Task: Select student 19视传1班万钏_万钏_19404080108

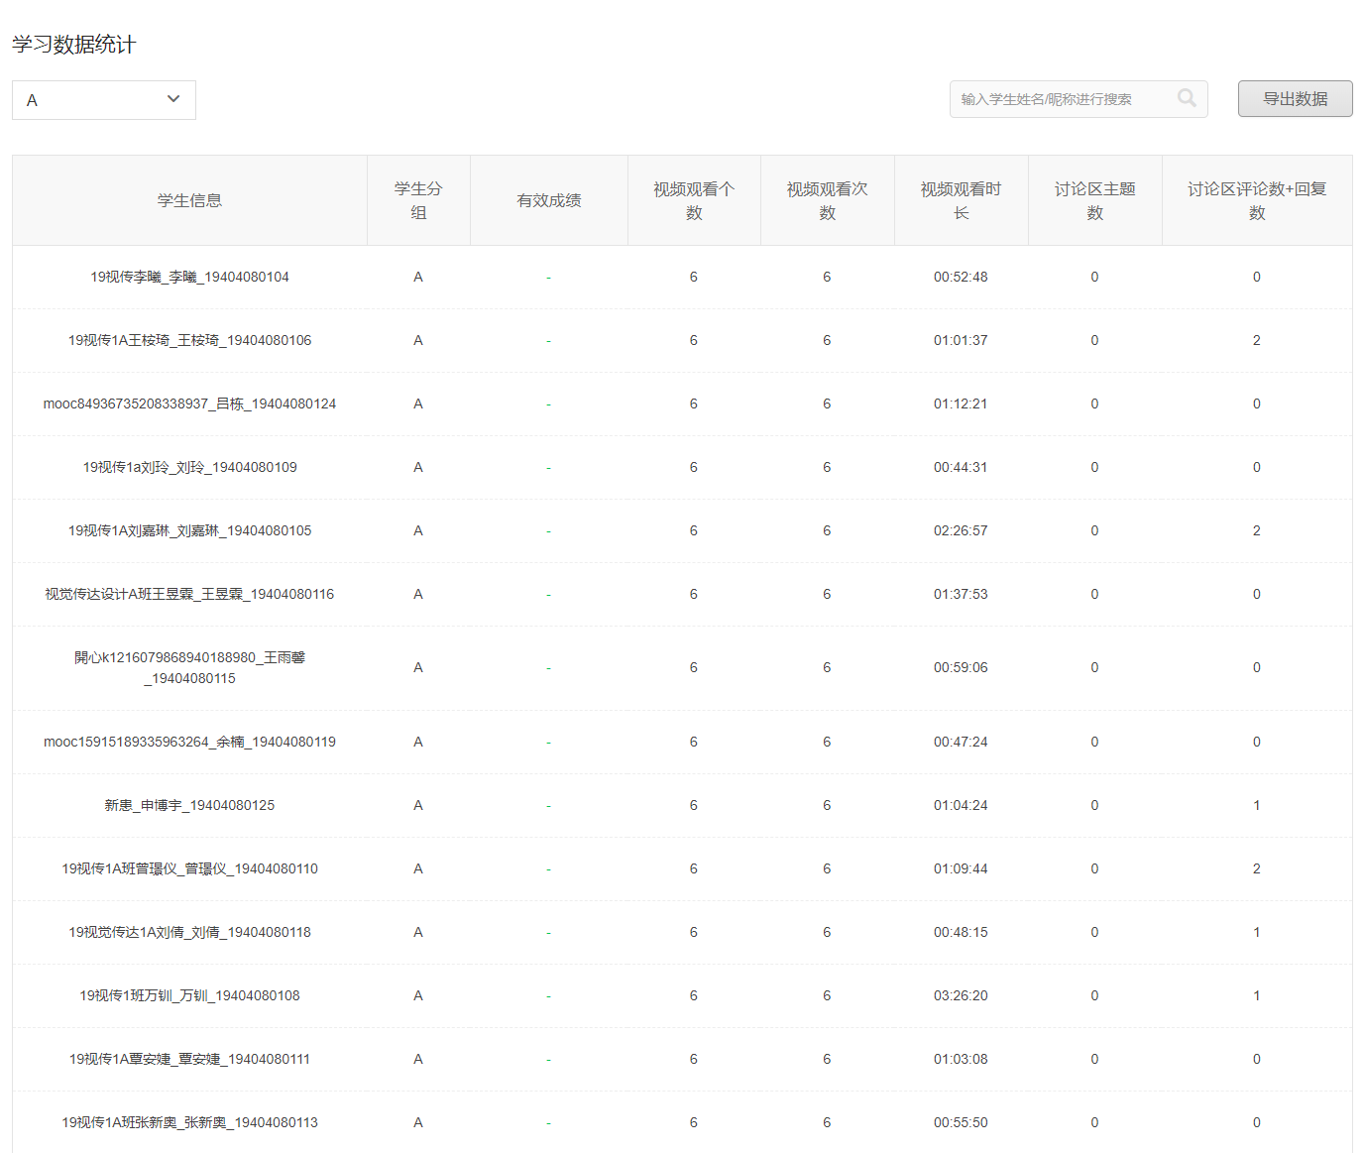Action: pos(189,995)
